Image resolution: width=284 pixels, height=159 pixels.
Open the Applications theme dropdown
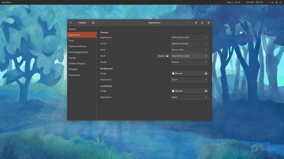pyautogui.click(x=189, y=37)
